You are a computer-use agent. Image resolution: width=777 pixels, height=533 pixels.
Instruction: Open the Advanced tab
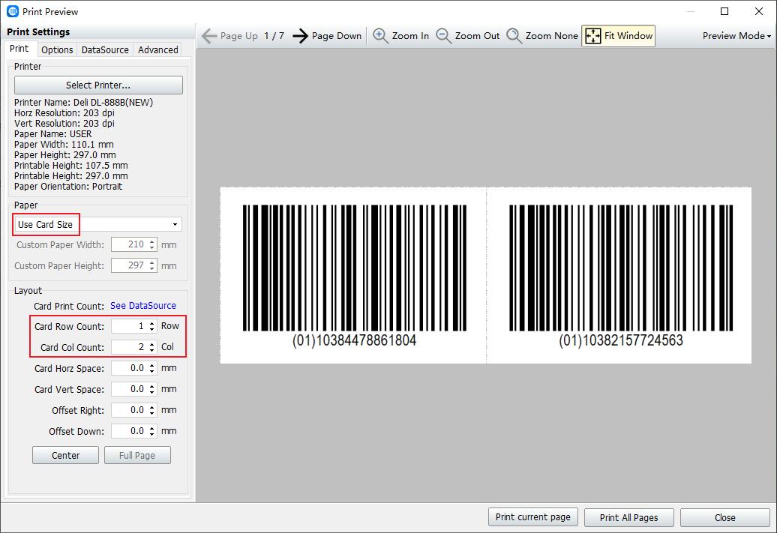[x=158, y=50]
